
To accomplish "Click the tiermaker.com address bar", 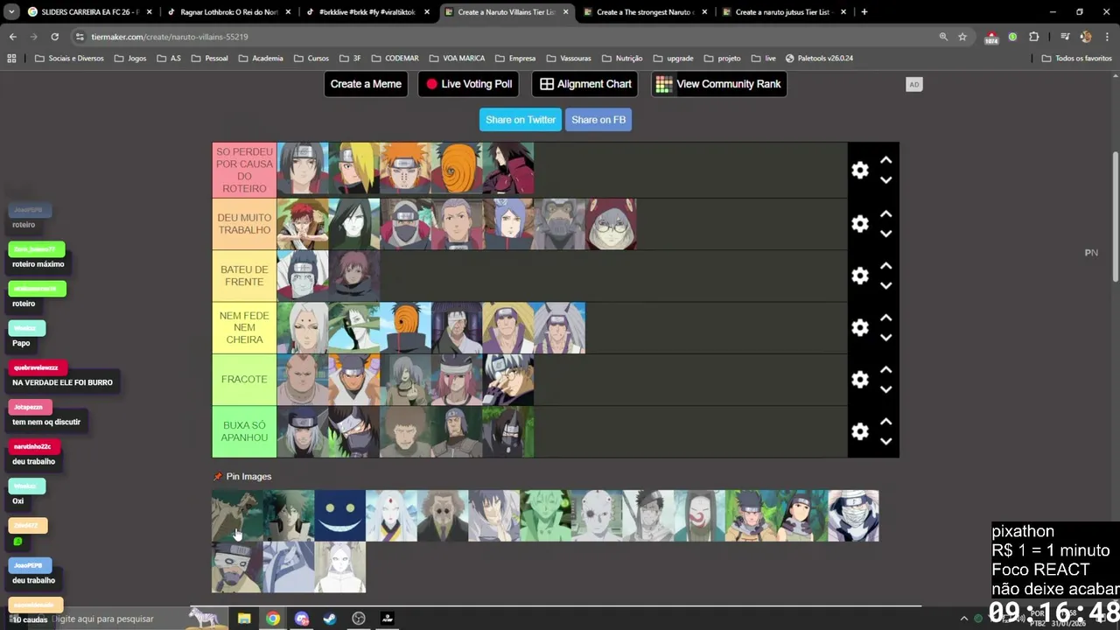I will click(507, 37).
